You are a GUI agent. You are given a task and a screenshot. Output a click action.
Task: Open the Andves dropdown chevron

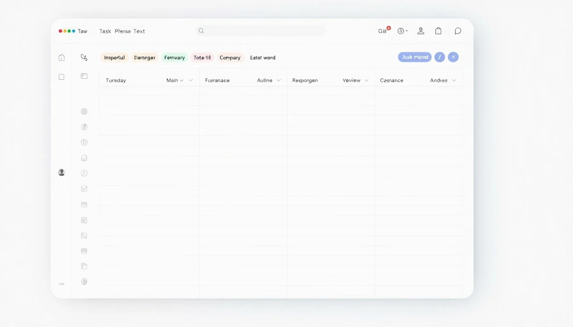pos(454,80)
